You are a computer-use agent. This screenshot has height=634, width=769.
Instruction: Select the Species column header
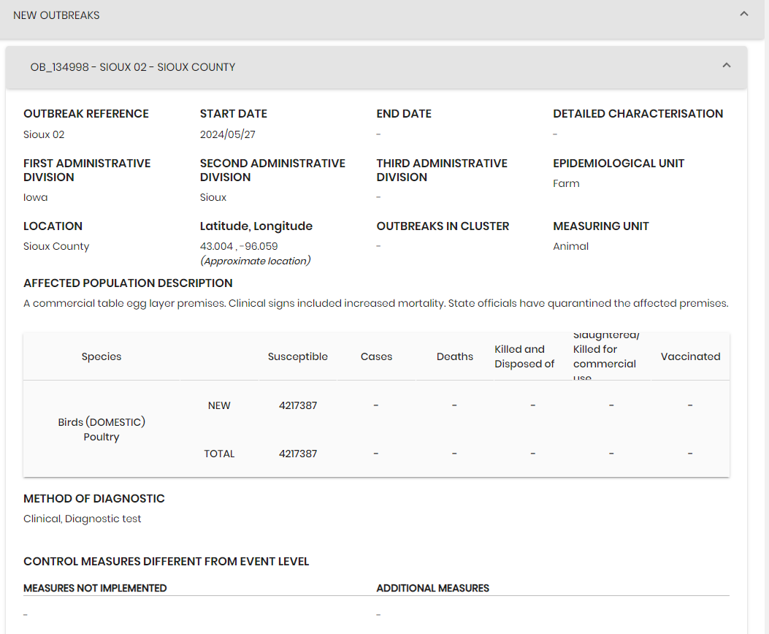click(x=102, y=356)
